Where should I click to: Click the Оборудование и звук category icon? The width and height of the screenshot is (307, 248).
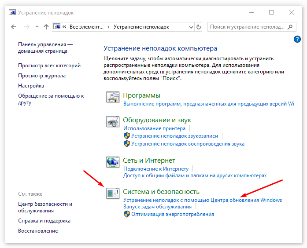tap(113, 122)
